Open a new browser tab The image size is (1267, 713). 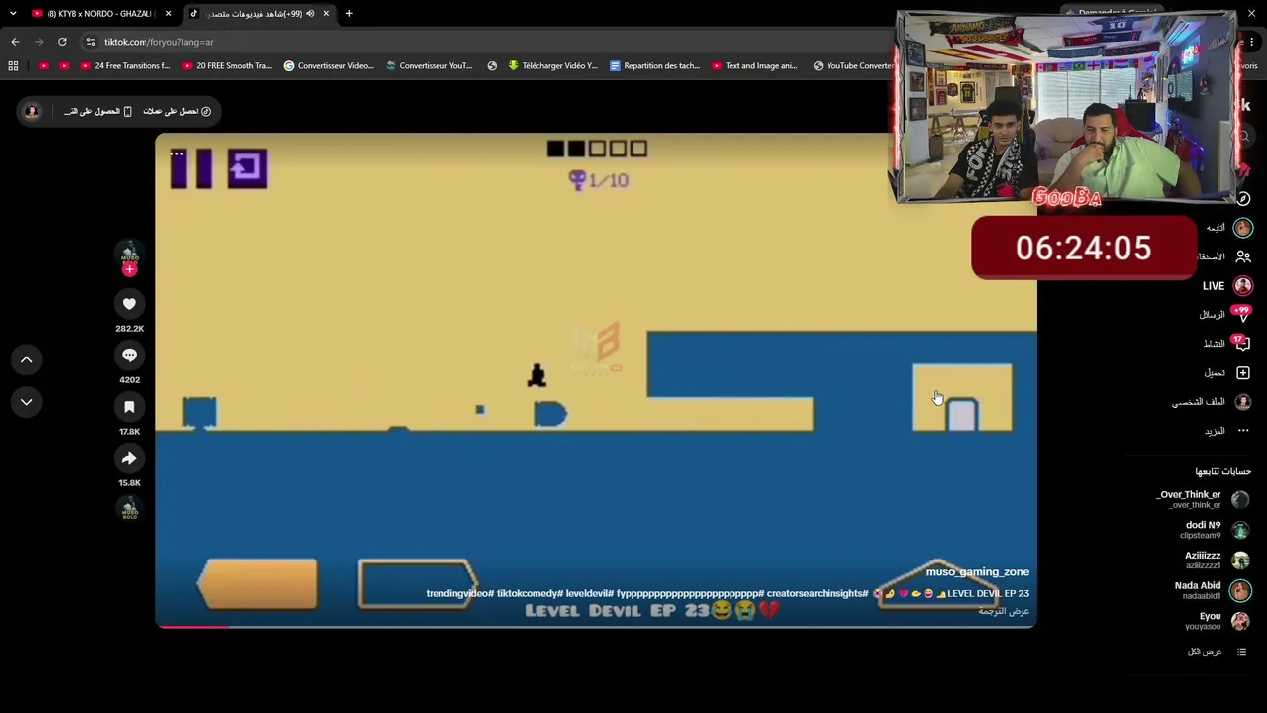[349, 14]
